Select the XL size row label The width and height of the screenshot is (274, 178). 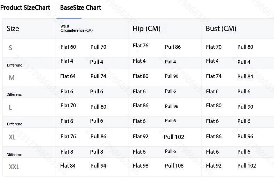pyautogui.click(x=12, y=137)
